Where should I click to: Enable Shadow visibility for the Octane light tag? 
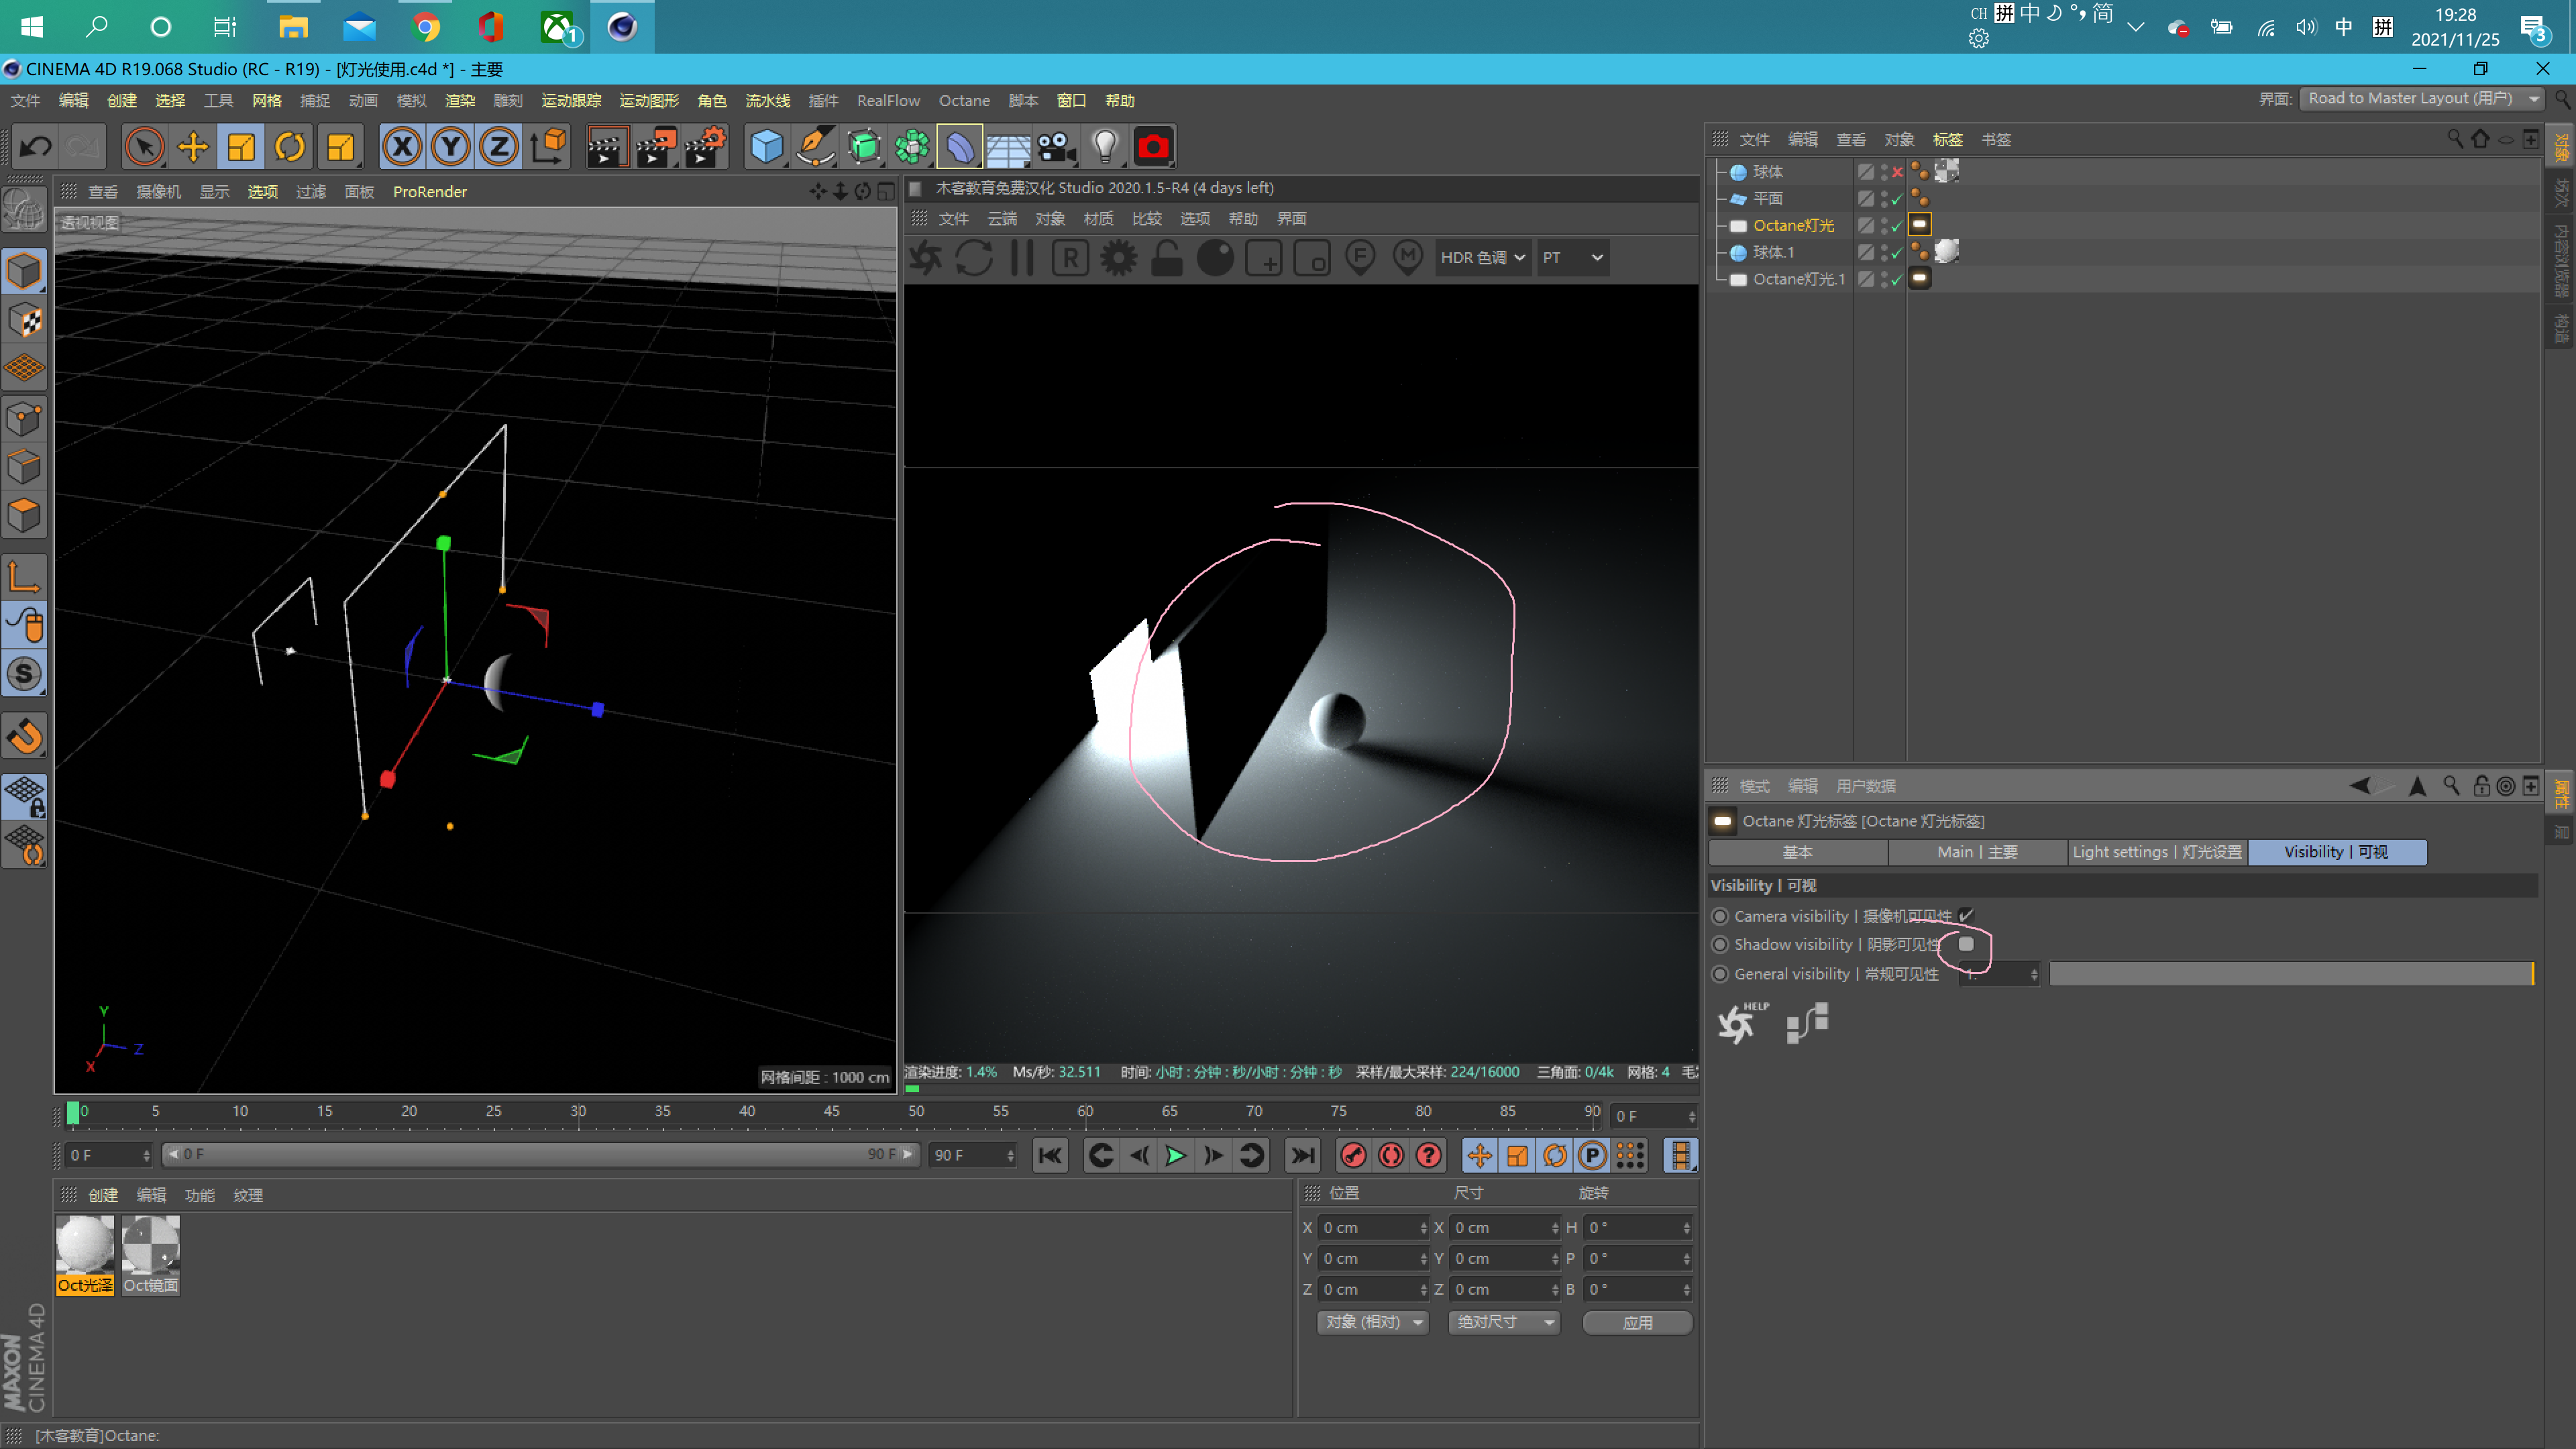(1966, 944)
